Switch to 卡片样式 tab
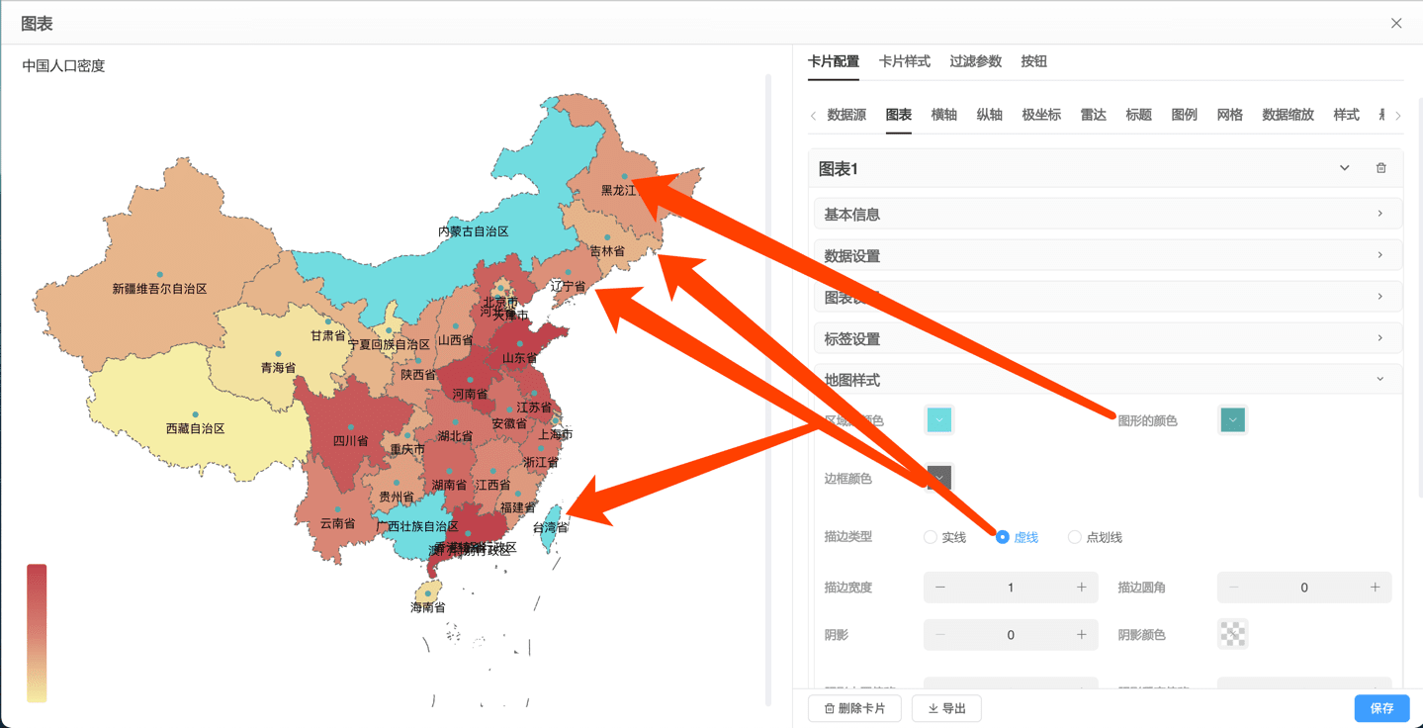The width and height of the screenshot is (1423, 728). coord(905,61)
